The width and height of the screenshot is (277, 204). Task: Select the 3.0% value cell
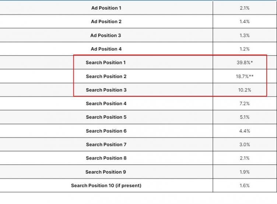245,144
